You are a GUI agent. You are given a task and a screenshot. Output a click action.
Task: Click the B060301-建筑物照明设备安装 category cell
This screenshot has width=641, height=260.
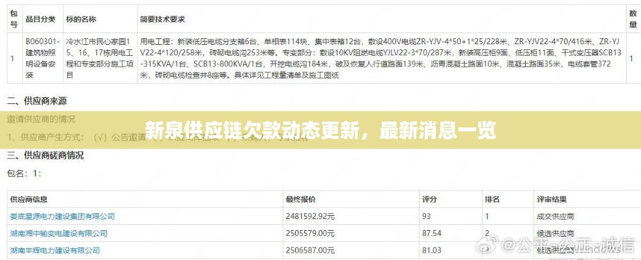tap(43, 58)
